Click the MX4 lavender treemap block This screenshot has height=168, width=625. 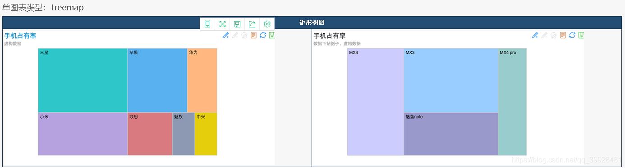[376, 102]
